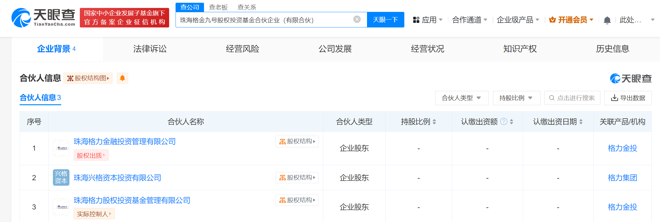Click 企业股东 cell in row 2
Image resolution: width=660 pixels, height=222 pixels.
354,178
